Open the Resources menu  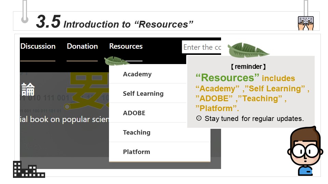[x=126, y=46]
